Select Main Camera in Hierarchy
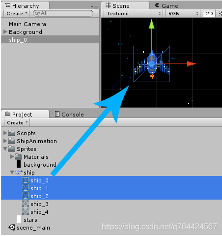Viewport: 222px width, 236px height. point(28,24)
